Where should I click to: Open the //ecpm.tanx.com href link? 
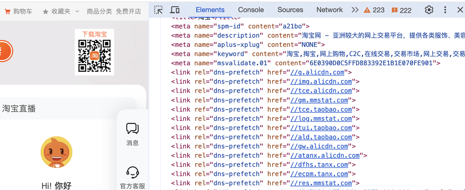pos(319,174)
